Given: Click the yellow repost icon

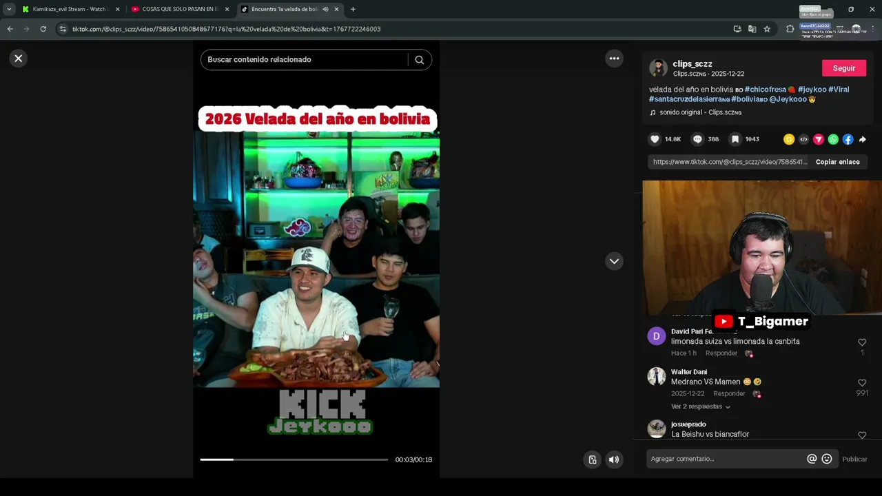Looking at the screenshot, I should click(x=789, y=139).
